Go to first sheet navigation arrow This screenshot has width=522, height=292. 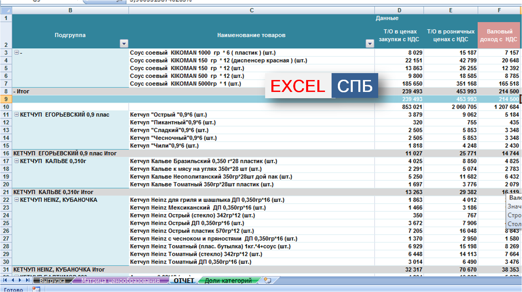coord(5,280)
